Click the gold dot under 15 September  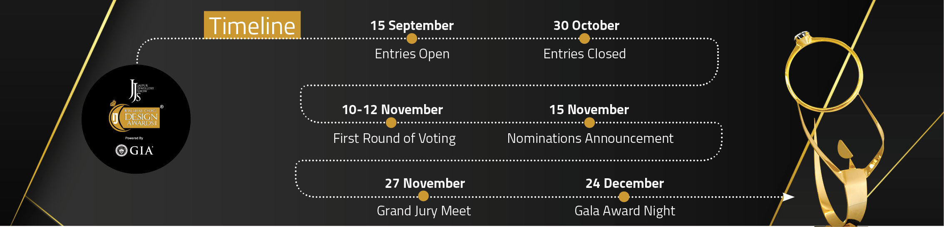click(x=412, y=39)
